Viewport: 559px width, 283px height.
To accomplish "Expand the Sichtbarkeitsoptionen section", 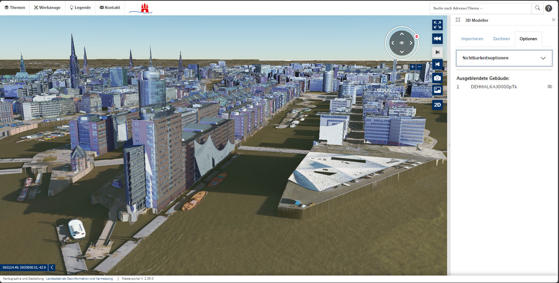I will click(504, 58).
